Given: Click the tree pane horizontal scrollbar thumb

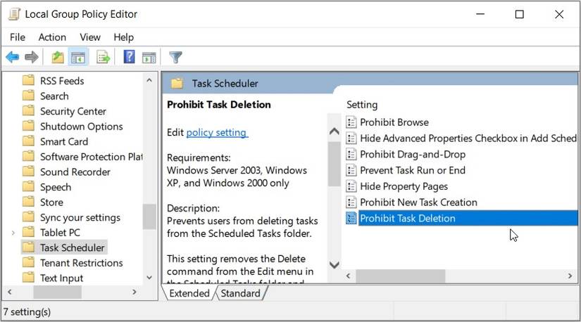Looking at the screenshot, I should (58, 292).
